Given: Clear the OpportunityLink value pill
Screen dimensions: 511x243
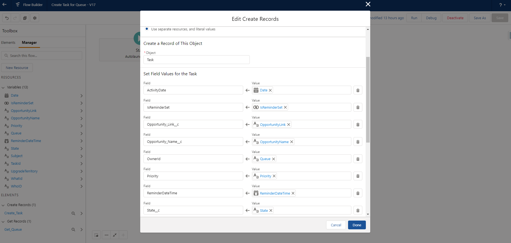Looking at the screenshot, I should coord(288,125).
